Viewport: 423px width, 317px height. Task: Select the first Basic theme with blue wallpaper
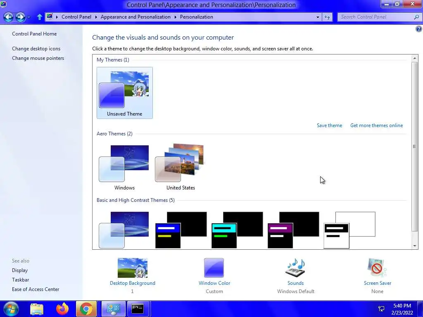[124, 229]
